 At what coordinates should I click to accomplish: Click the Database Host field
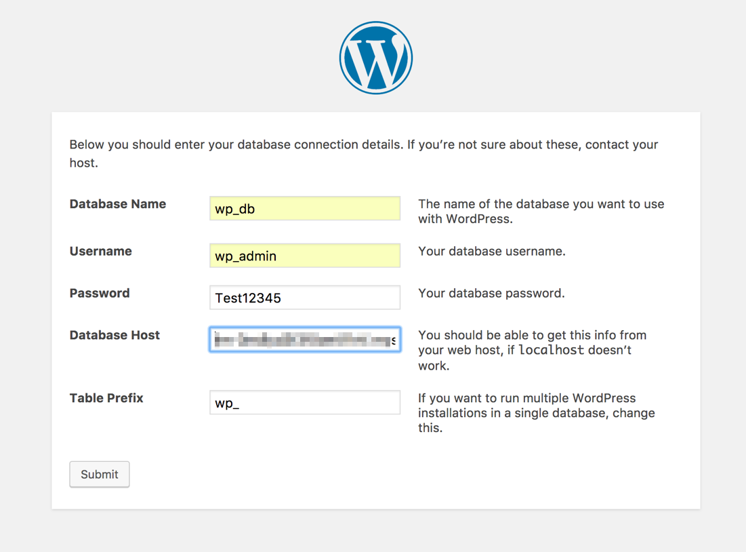305,339
